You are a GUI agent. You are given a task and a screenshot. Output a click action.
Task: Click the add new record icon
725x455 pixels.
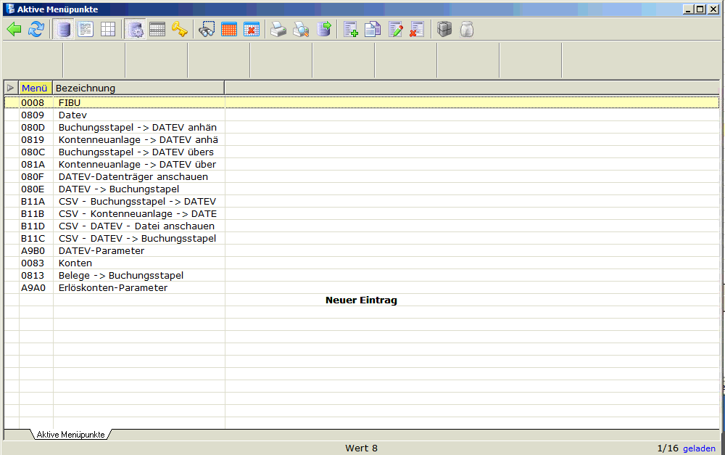pyautogui.click(x=351, y=30)
